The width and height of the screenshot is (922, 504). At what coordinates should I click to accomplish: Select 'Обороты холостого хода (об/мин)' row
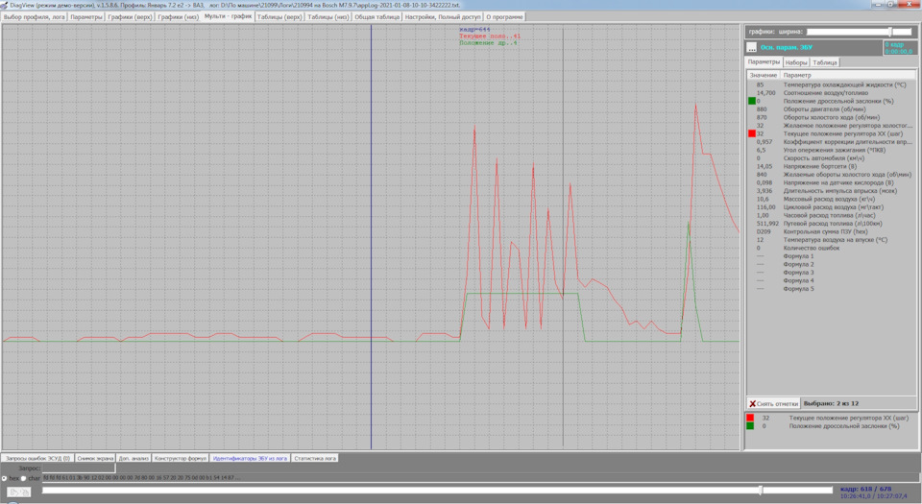(832, 117)
